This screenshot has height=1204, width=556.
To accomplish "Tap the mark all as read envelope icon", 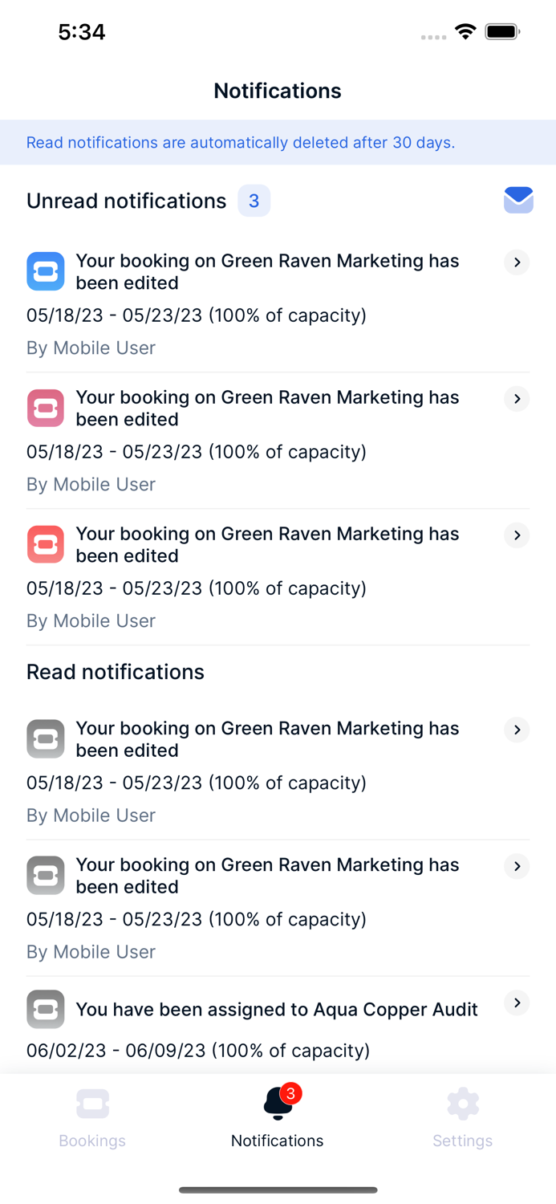I will 518,200.
